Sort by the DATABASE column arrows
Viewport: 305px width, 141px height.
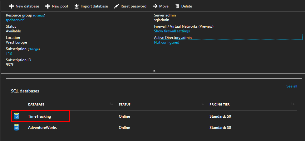pyautogui.click(x=111, y=104)
